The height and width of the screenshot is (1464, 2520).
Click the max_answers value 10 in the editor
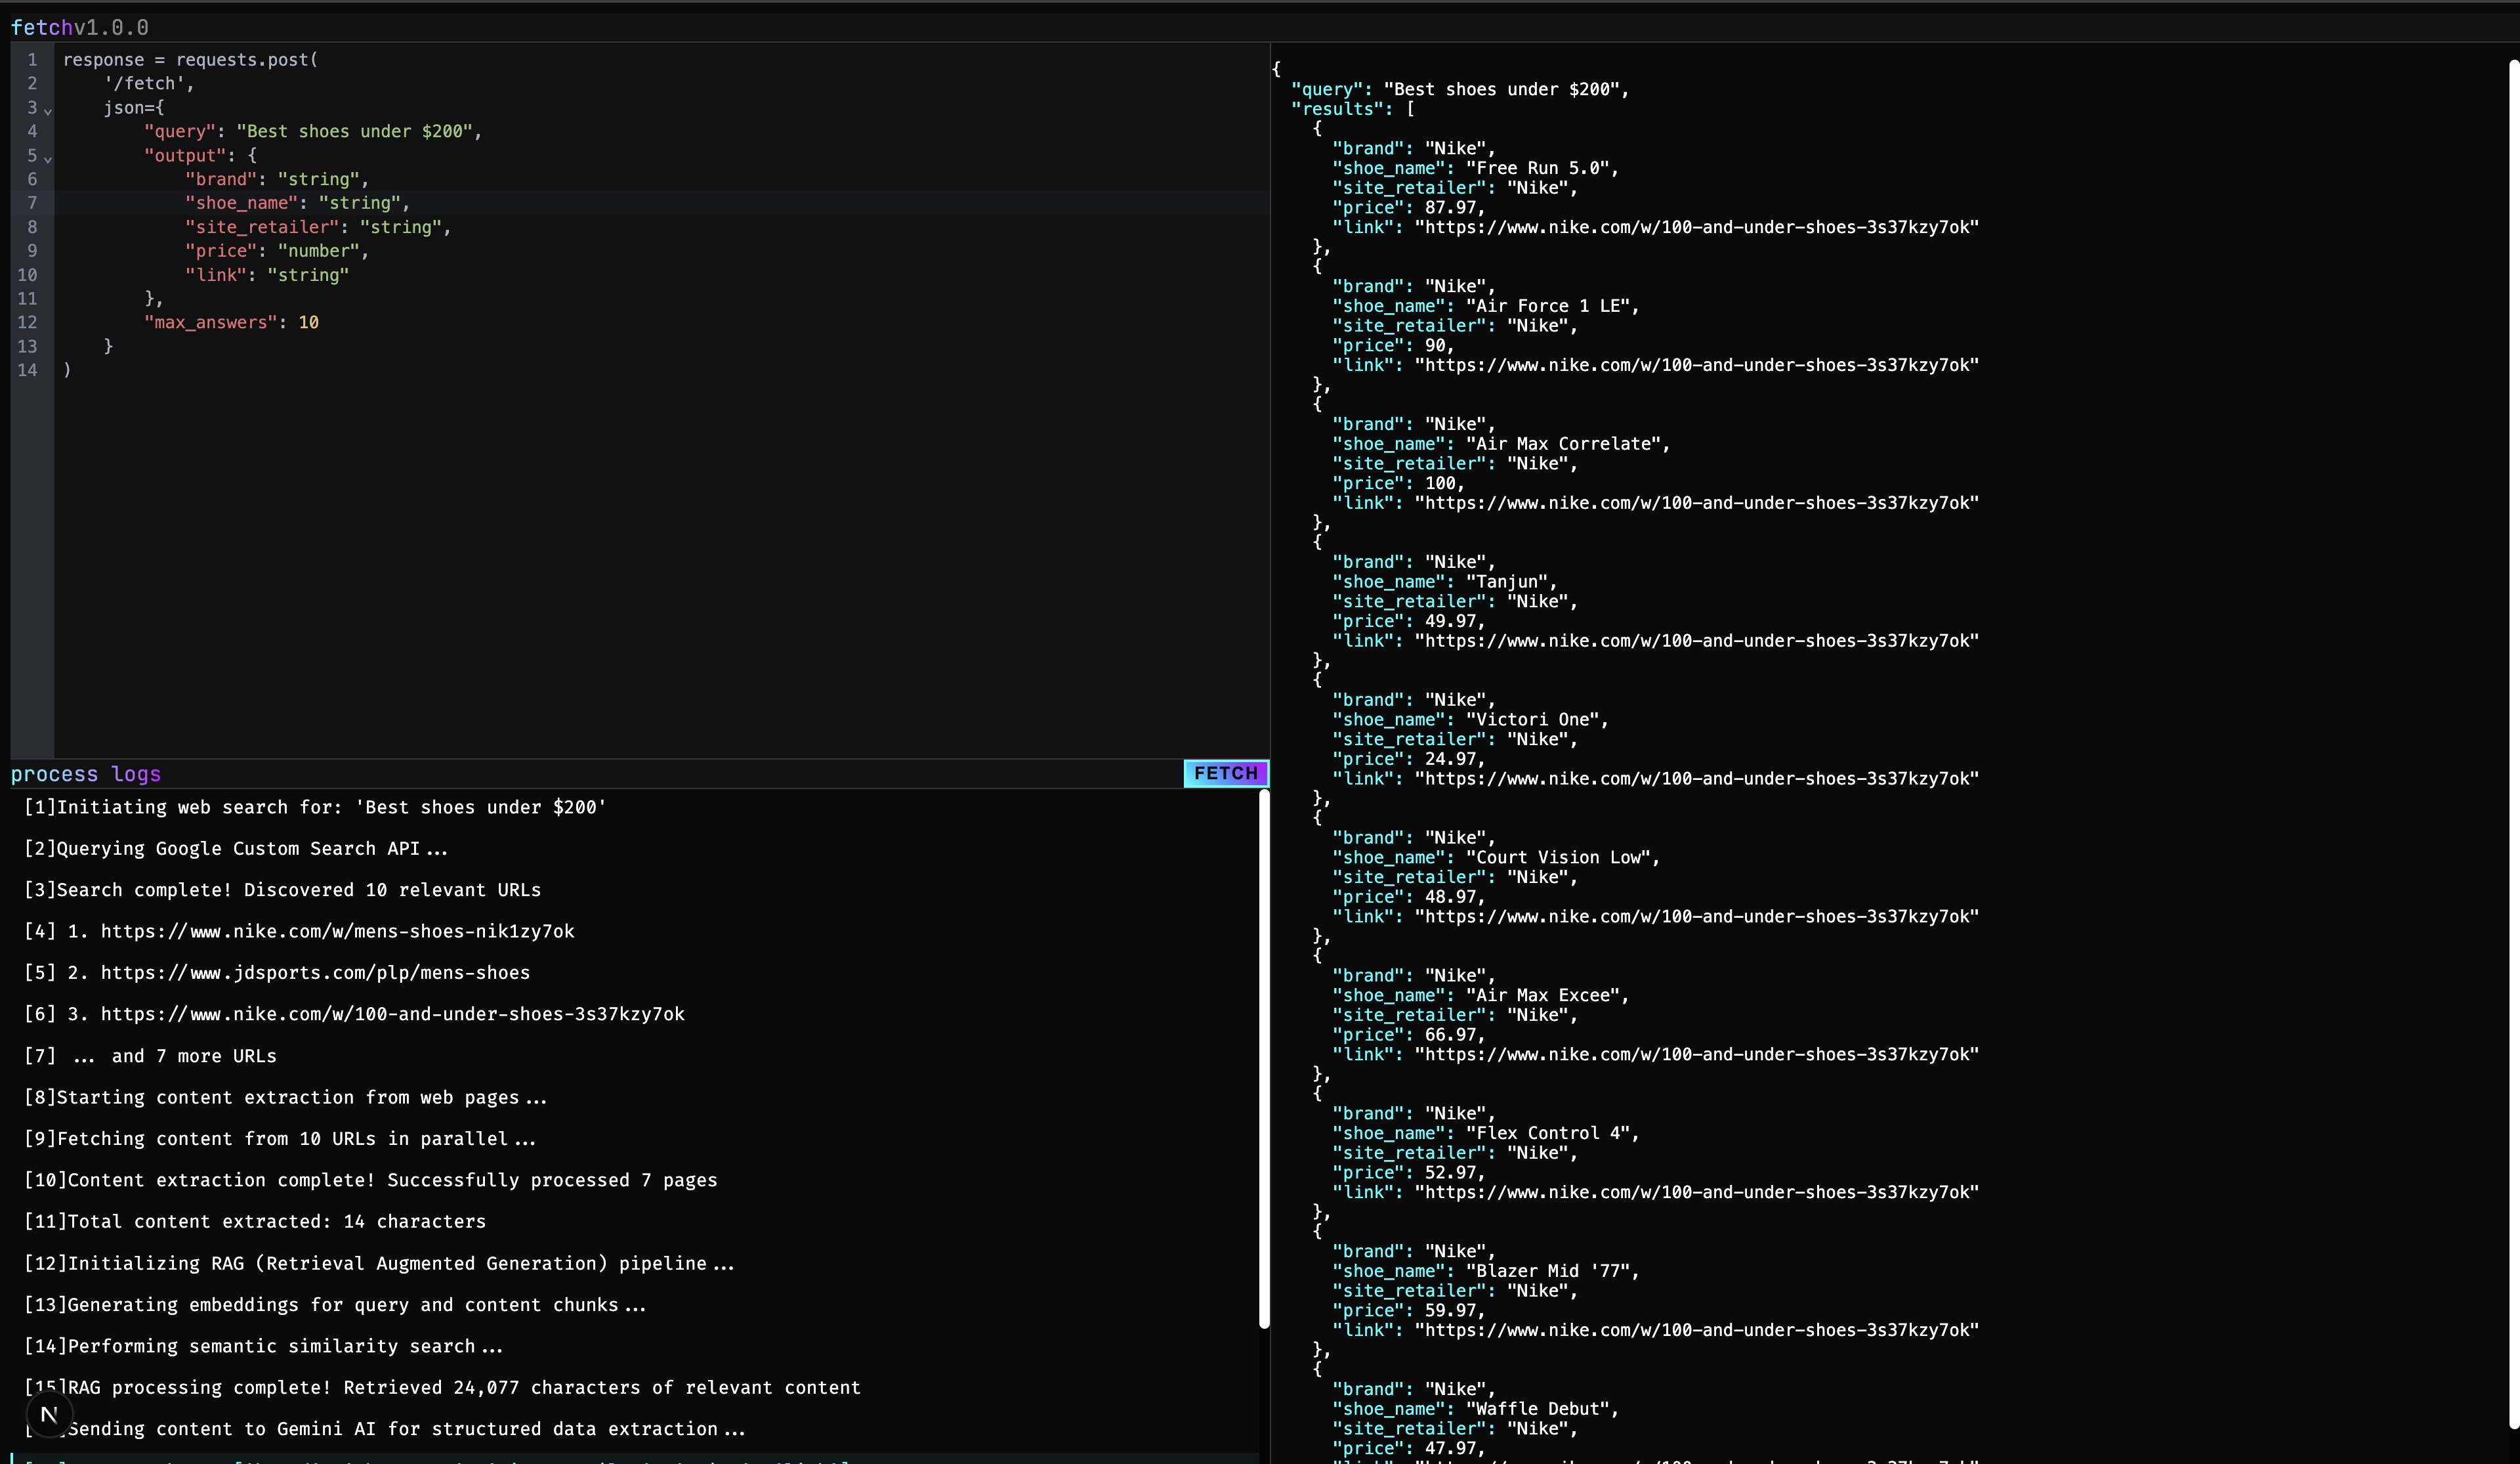(308, 322)
